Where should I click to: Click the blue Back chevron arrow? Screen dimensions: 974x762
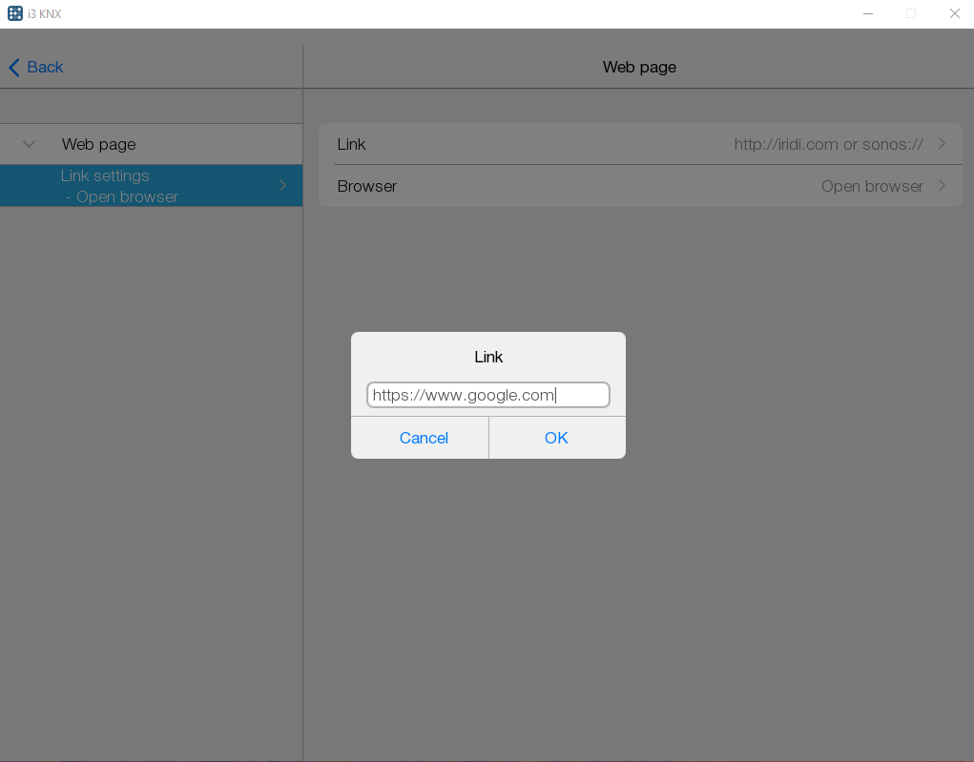[x=12, y=67]
